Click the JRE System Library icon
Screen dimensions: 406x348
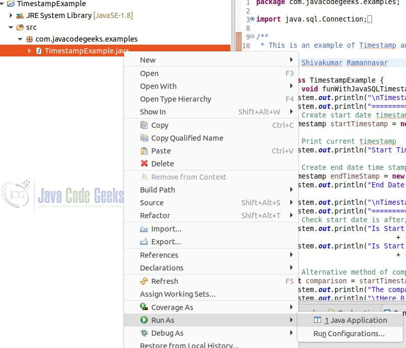point(20,16)
